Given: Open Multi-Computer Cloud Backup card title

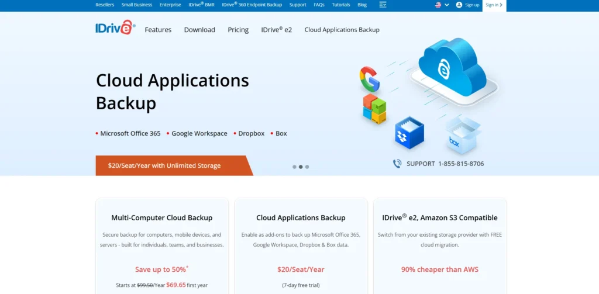Looking at the screenshot, I should tap(162, 218).
